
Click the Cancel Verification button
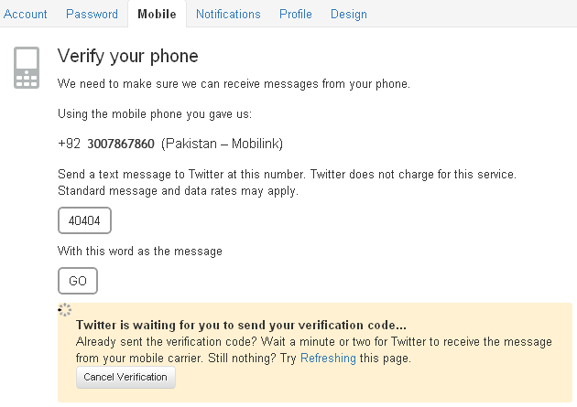[x=125, y=377]
